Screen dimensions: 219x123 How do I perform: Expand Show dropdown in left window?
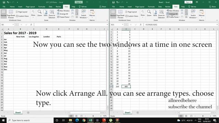click(x=33, y=14)
